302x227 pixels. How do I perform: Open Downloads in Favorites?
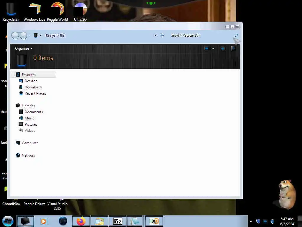tap(33, 87)
